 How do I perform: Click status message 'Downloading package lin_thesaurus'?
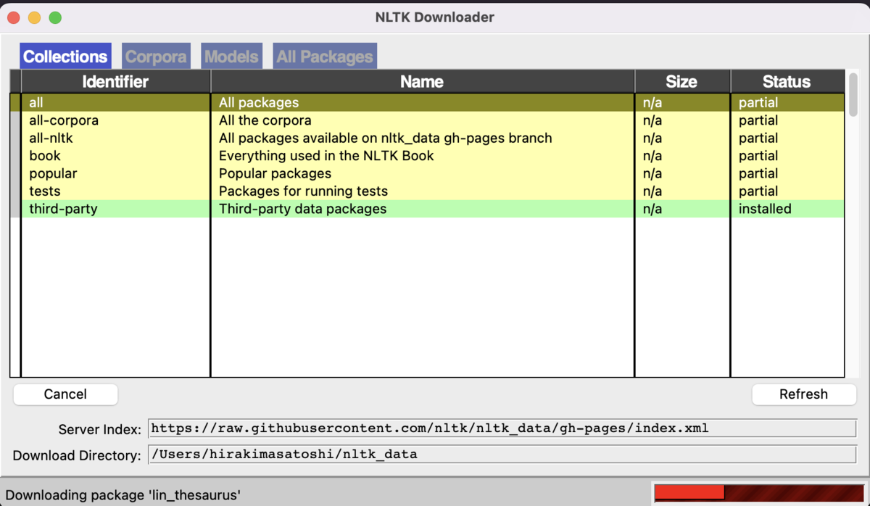pyautogui.click(x=123, y=496)
